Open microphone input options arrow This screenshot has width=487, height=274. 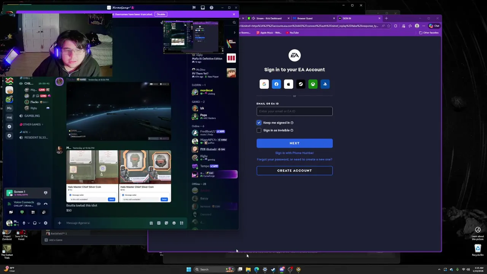[x=29, y=223]
